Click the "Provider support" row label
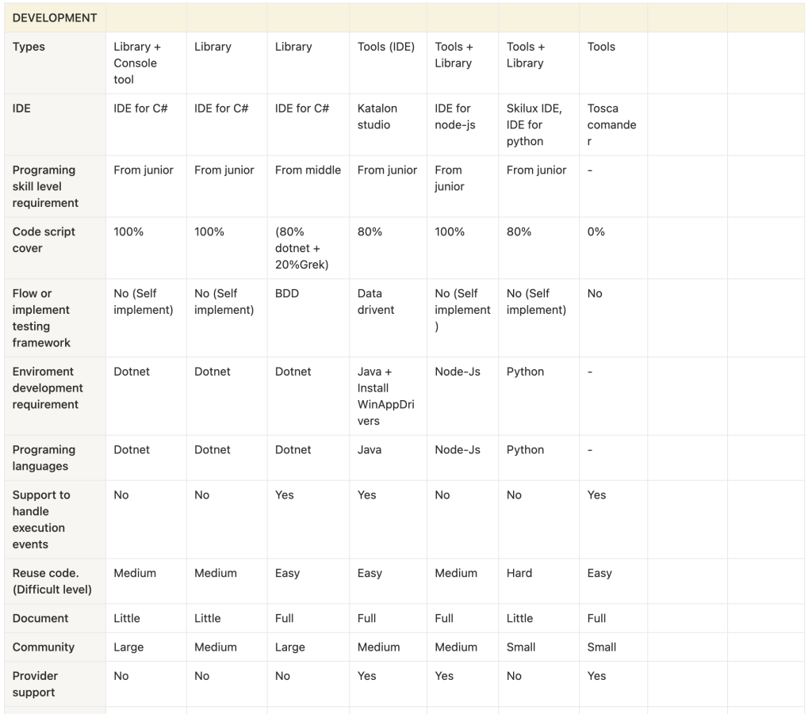The image size is (812, 714). coord(36,684)
